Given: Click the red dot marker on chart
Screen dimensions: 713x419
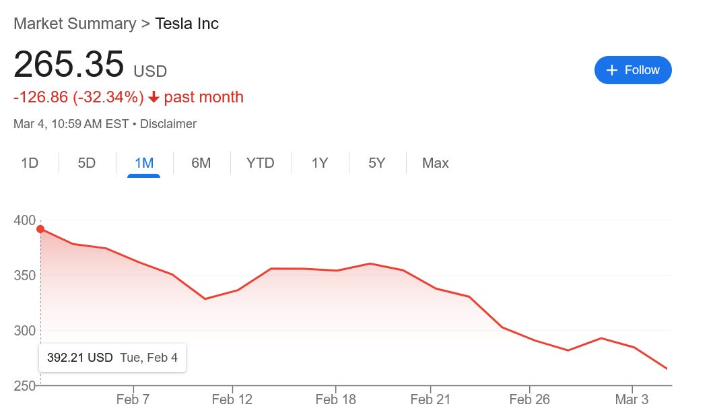Looking at the screenshot, I should 40,229.
